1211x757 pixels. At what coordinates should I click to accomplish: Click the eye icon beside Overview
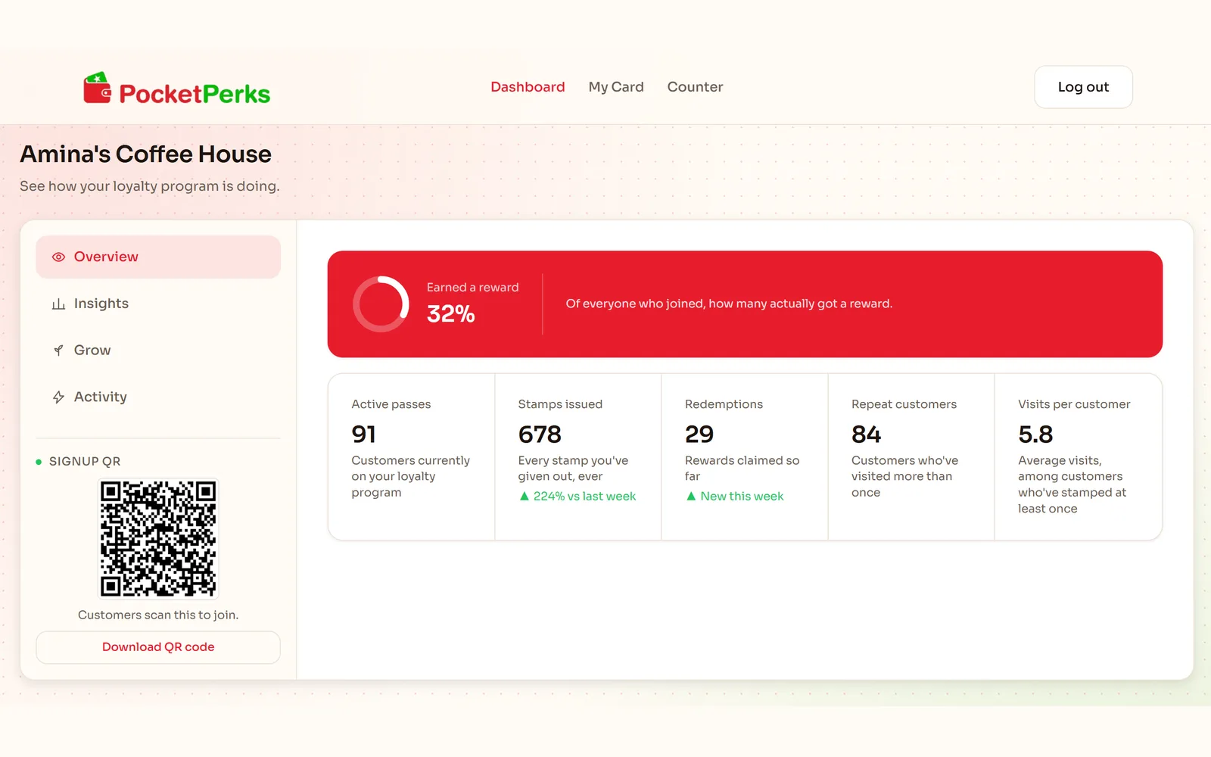coord(58,257)
